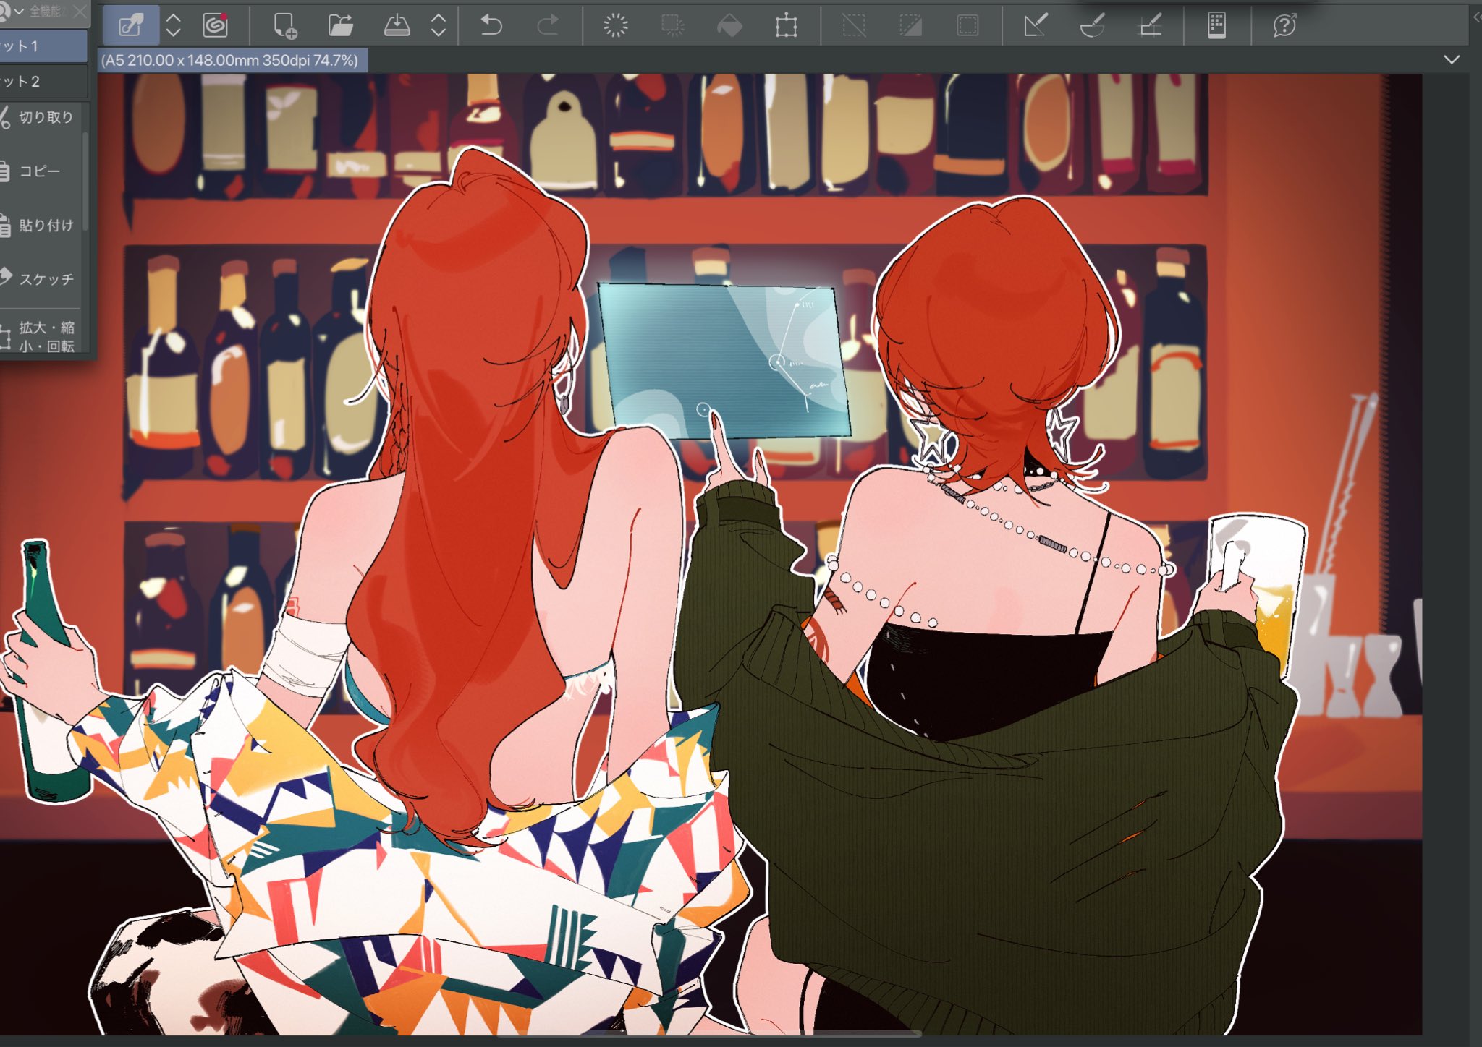Open the floating panel header dropdown arrow
The height and width of the screenshot is (1047, 1482).
[20, 12]
